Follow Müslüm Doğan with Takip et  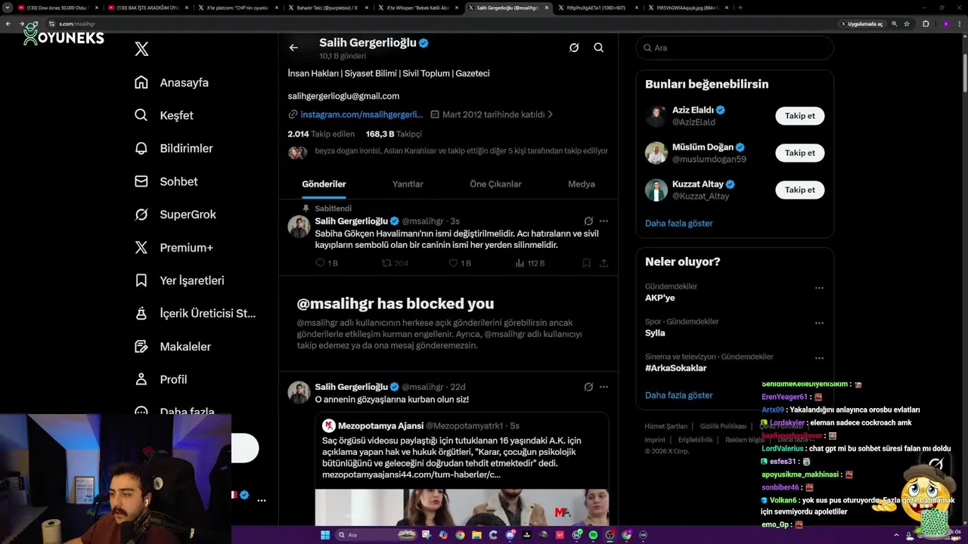(799, 153)
